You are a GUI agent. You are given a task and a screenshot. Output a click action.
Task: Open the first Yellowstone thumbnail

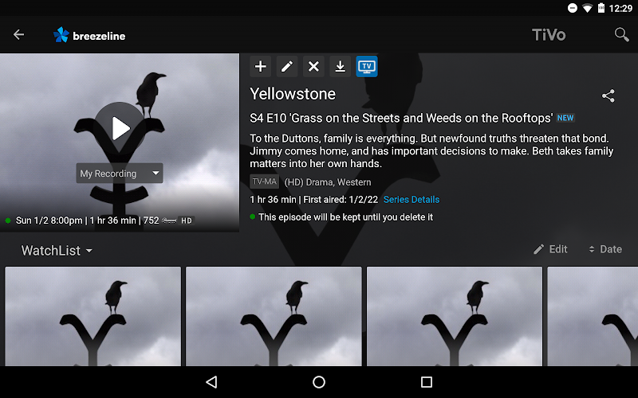93,316
